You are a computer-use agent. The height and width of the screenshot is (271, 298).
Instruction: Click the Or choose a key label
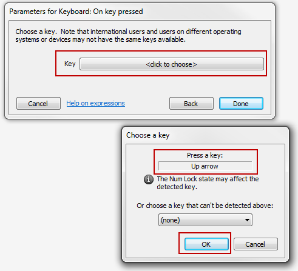pos(205,206)
